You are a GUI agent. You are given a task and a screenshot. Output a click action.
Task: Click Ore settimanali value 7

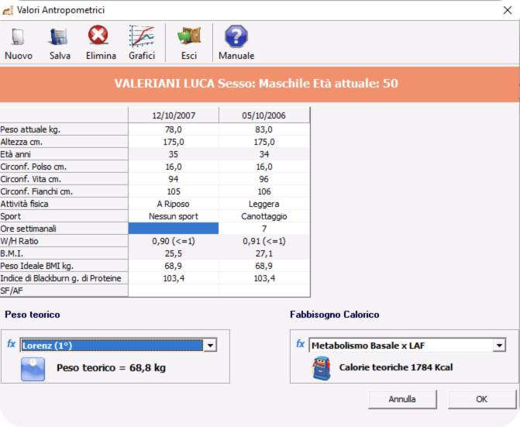264,229
